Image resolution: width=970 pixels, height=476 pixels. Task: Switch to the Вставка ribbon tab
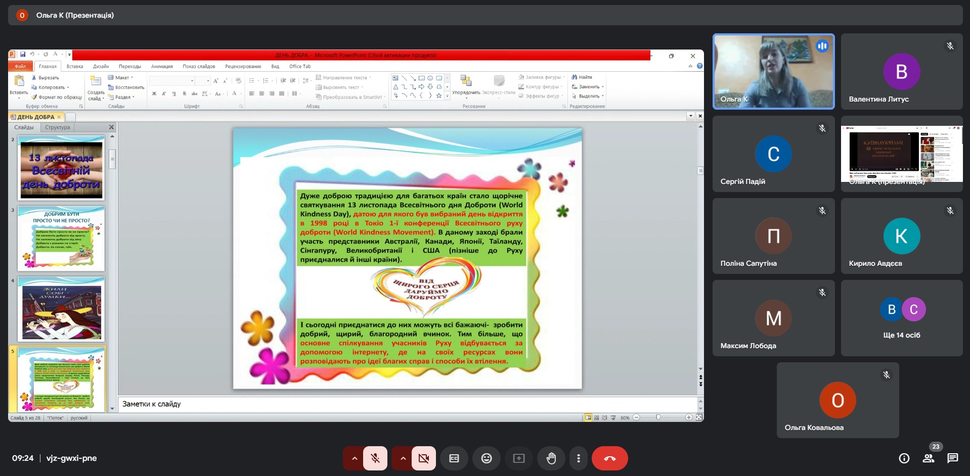74,66
